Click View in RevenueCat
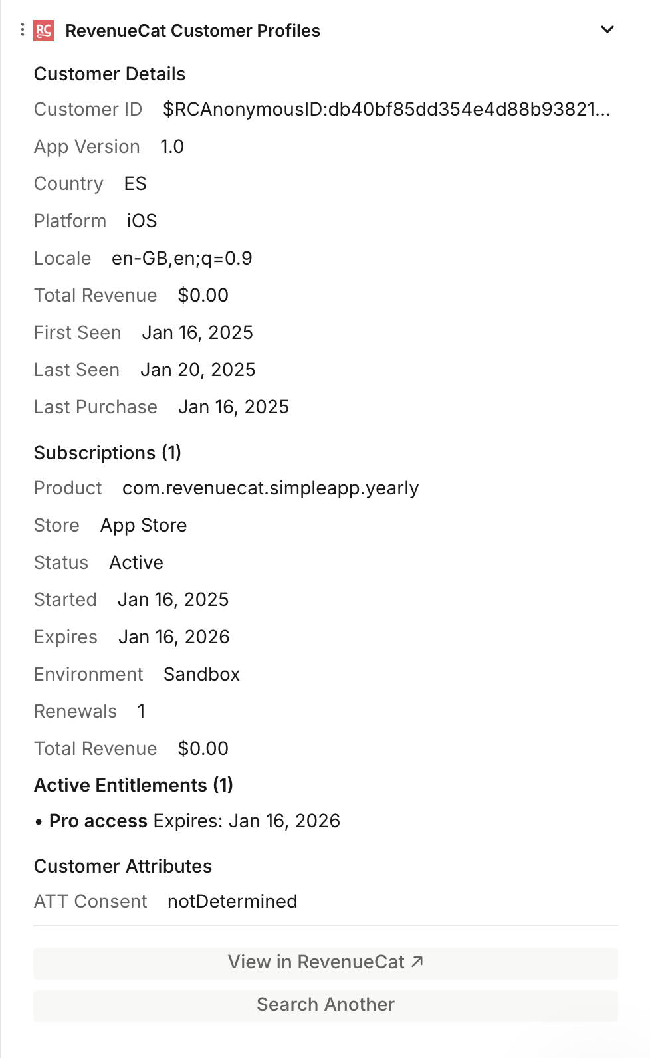 (325, 962)
